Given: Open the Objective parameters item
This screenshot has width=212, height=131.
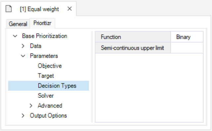Looking at the screenshot, I should (x=50, y=66).
